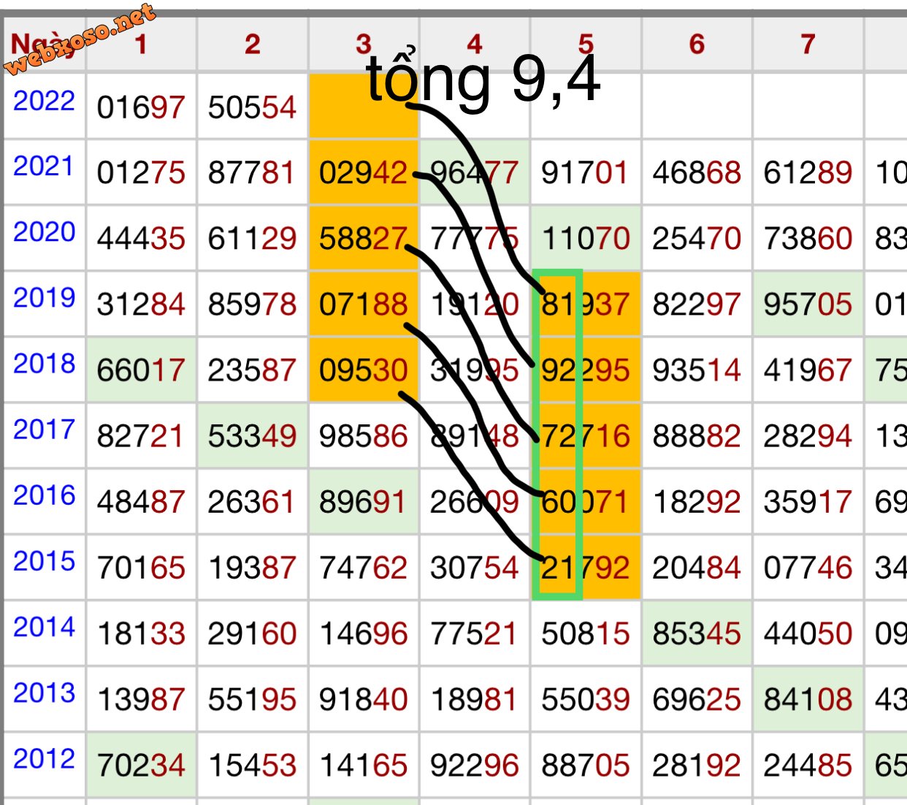The width and height of the screenshot is (907, 805).
Task: Select cell 25470
Action: point(697,239)
